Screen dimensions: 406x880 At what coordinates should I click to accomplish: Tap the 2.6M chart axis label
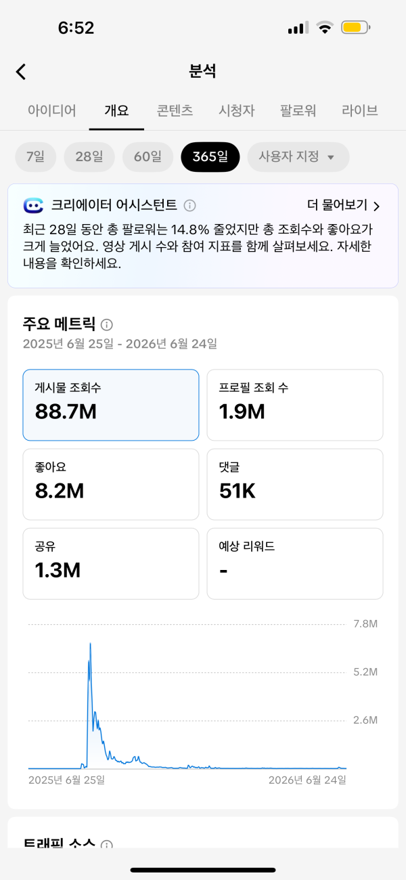point(365,720)
